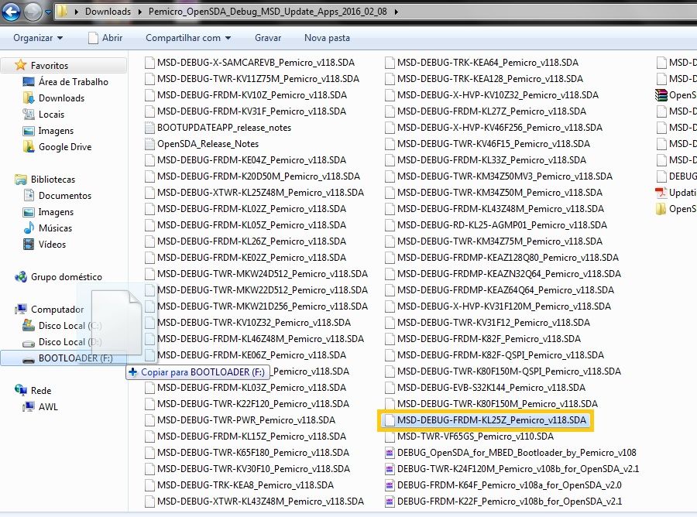Viewport: 697px width, 517px height.
Task: Click Downloads in the address breadcrumb
Action: coord(108,12)
